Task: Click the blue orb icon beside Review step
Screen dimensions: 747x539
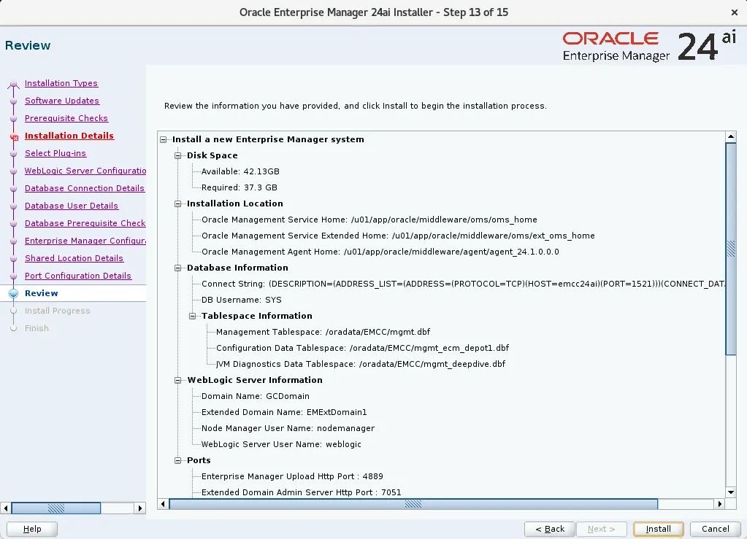Action: (15, 293)
